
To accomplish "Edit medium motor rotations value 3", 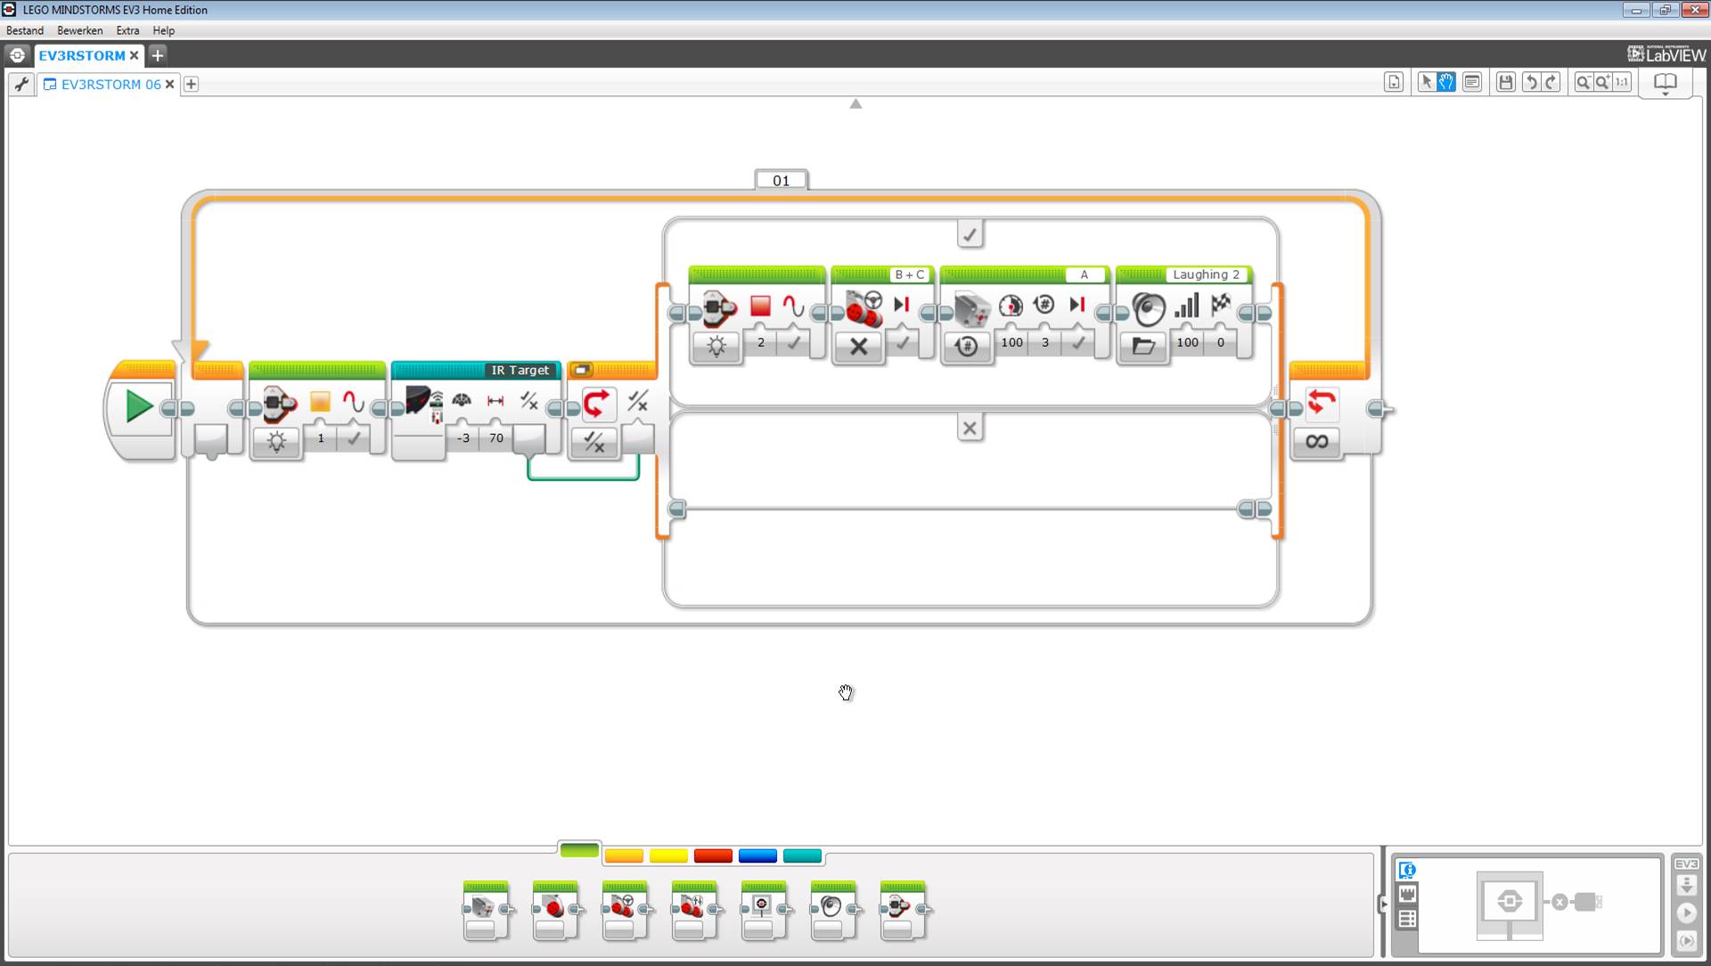I will pos(1045,342).
